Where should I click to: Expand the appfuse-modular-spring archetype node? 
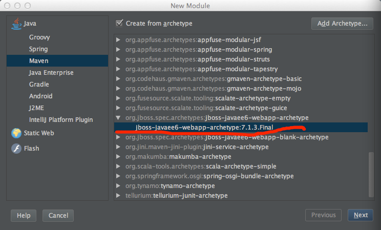point(118,49)
